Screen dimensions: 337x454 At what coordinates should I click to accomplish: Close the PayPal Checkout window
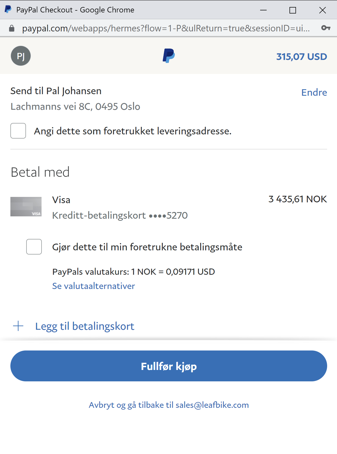[322, 10]
